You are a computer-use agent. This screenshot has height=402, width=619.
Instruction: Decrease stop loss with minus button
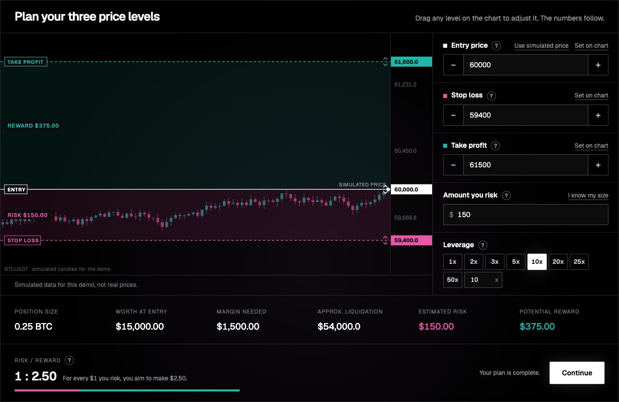pyautogui.click(x=453, y=115)
